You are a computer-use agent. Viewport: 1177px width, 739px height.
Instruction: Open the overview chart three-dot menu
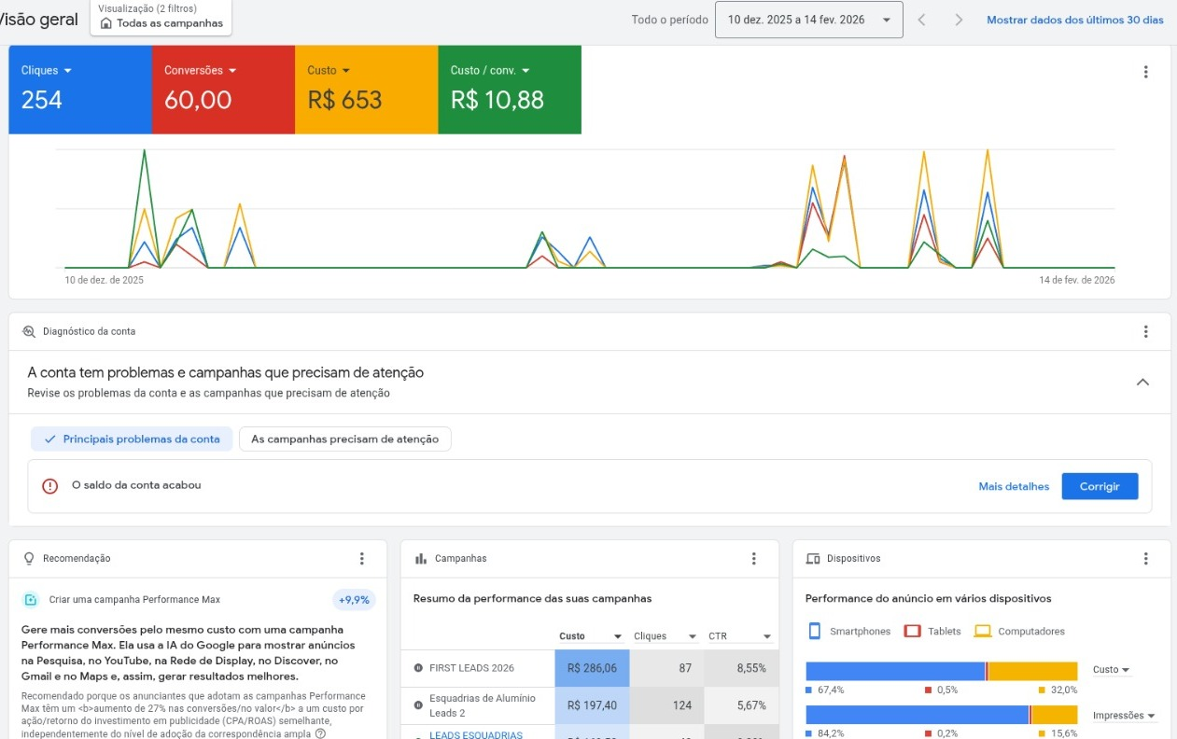coord(1145,72)
